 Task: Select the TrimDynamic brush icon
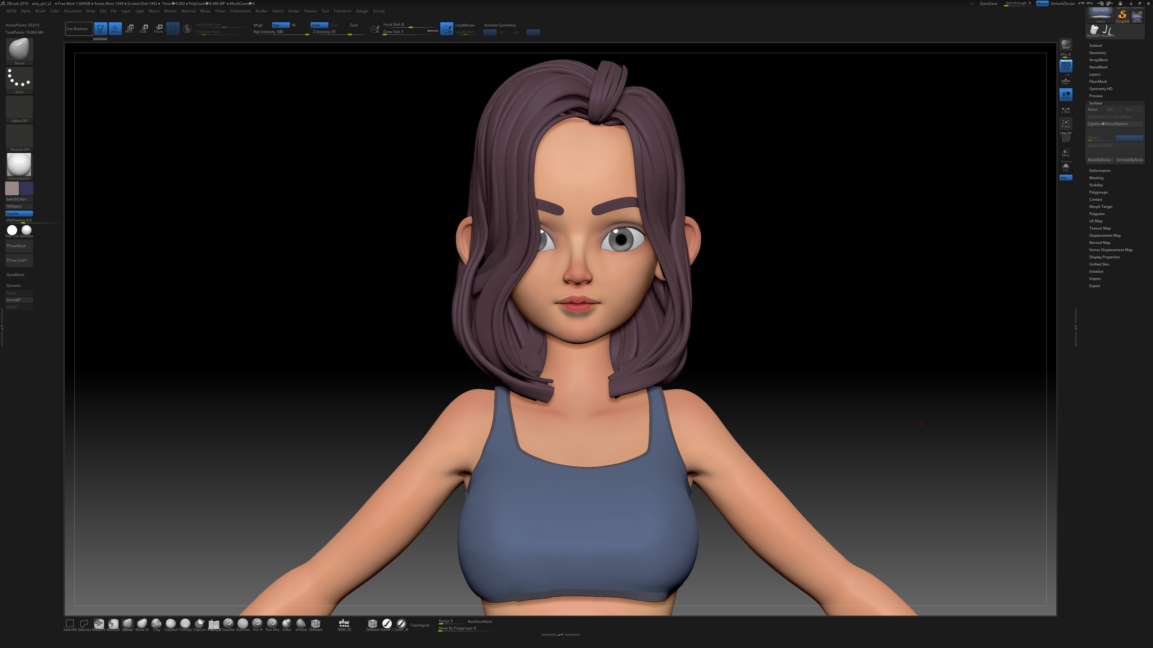[185, 625]
